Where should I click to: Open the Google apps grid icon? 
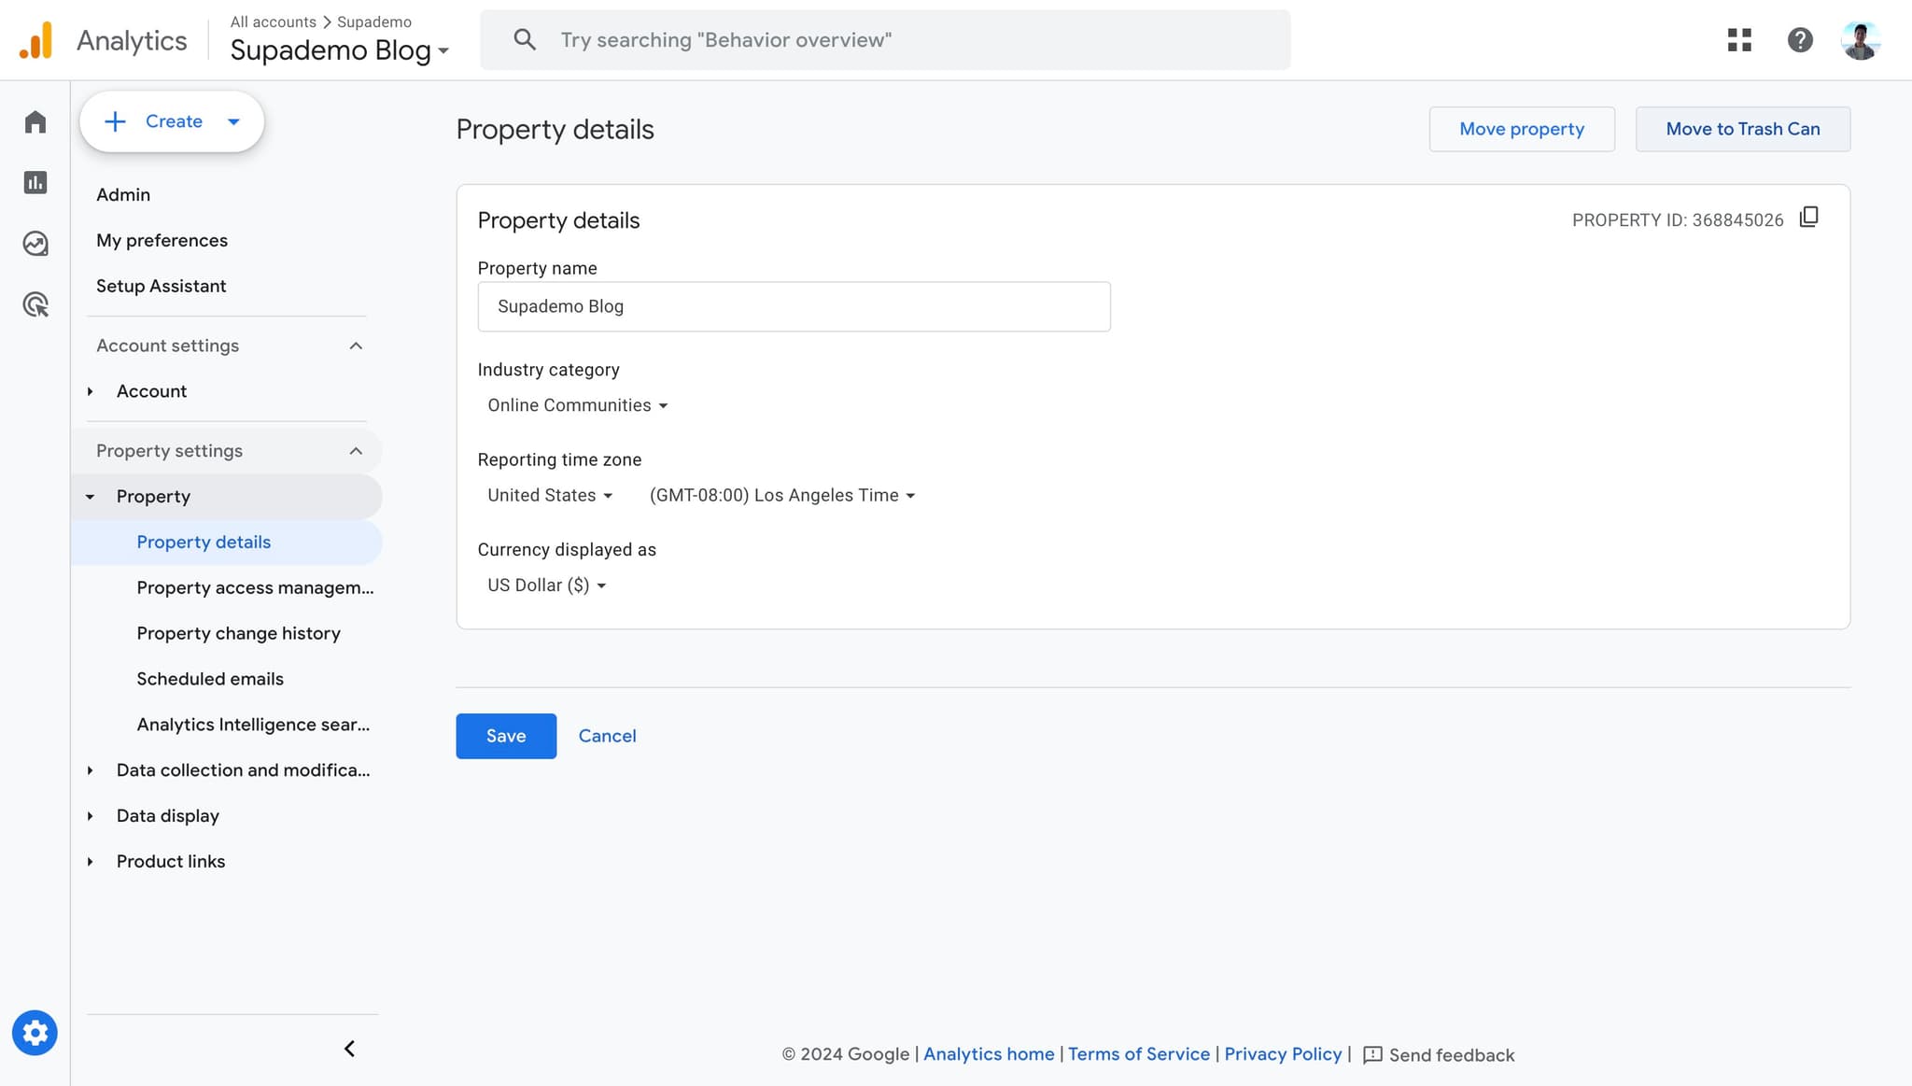[1739, 40]
